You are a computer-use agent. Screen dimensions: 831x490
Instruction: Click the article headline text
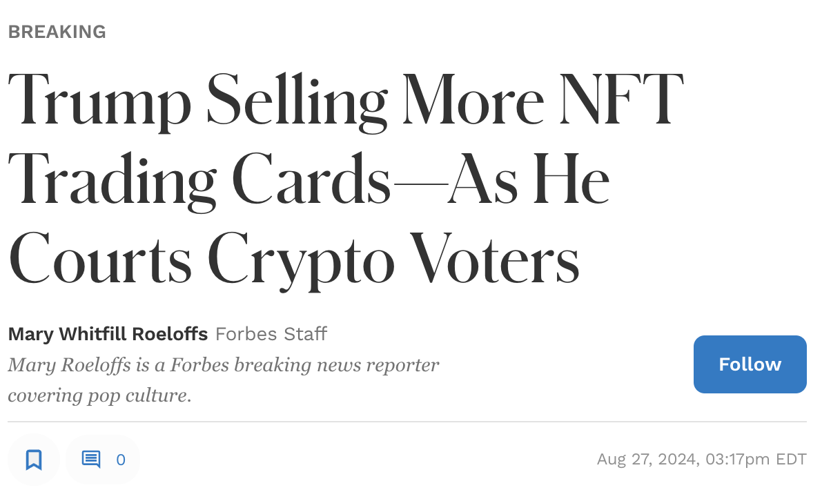(x=346, y=177)
